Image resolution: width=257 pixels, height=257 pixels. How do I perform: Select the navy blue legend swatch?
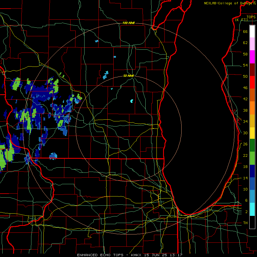point(252,171)
